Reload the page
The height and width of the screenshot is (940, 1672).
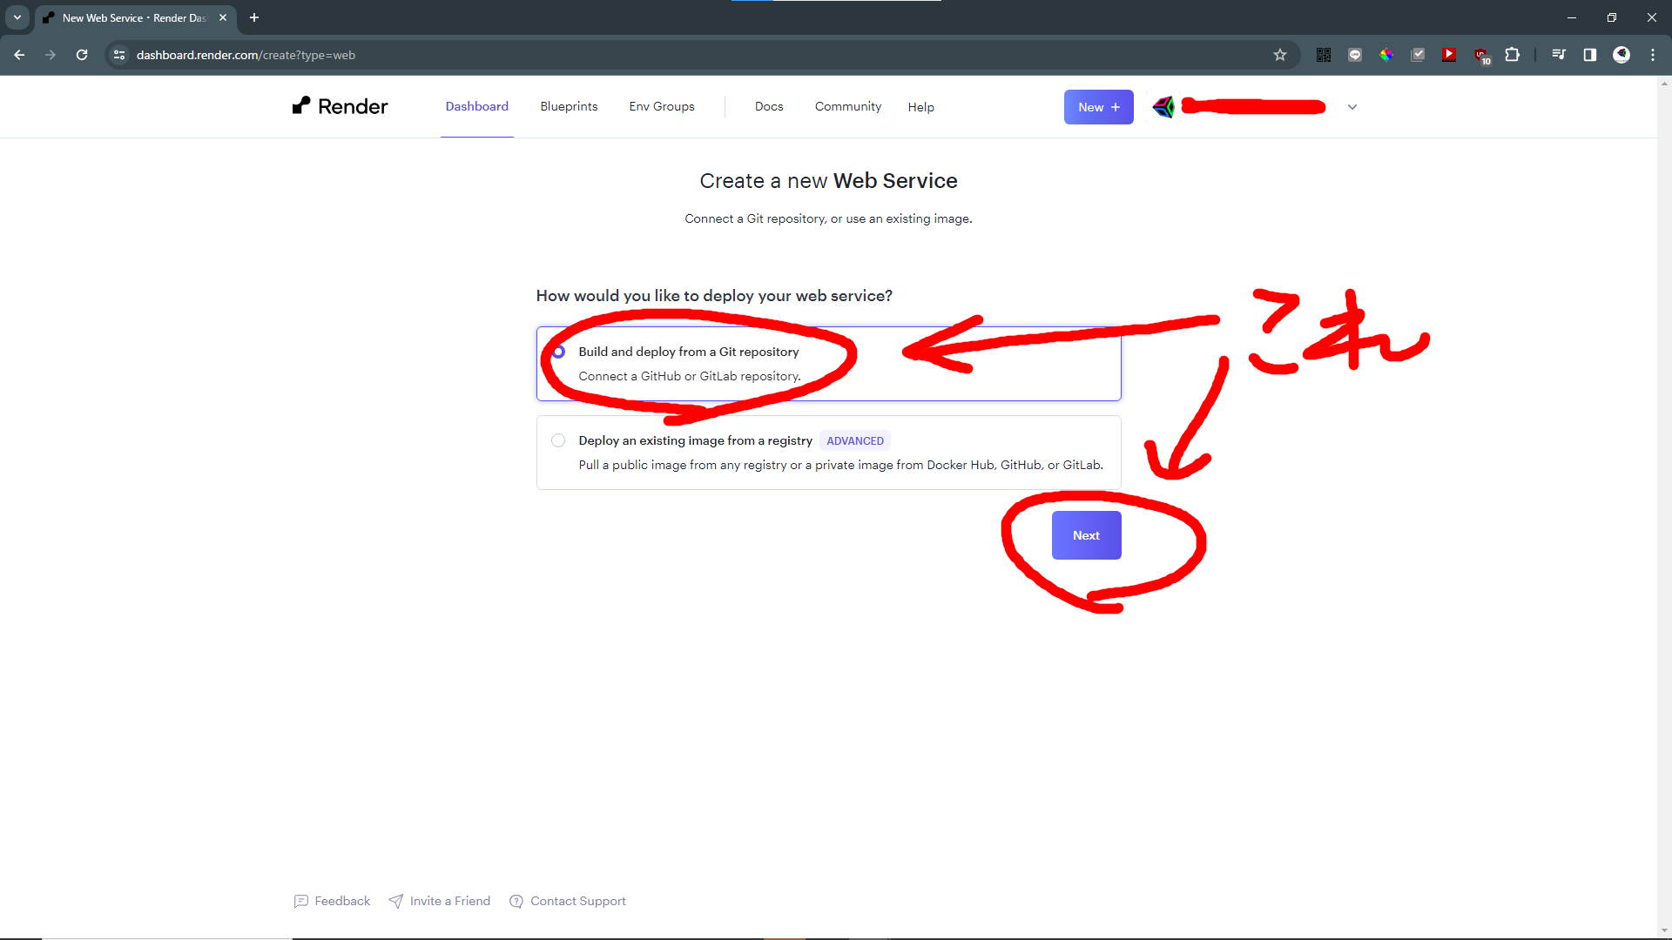(x=82, y=55)
